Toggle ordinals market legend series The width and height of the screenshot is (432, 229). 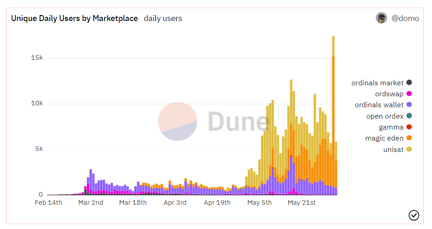tap(377, 83)
